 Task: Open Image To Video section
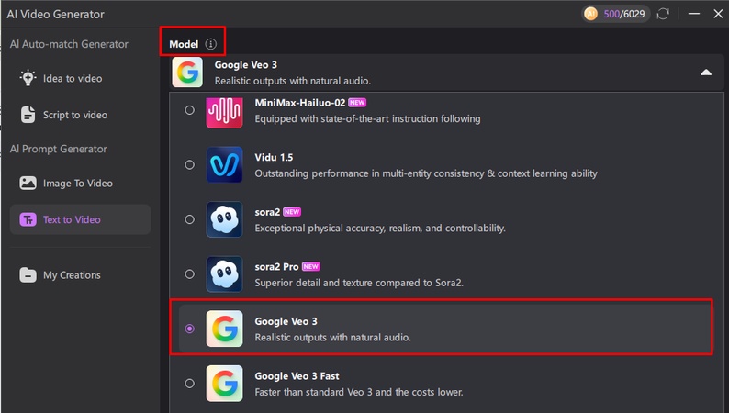click(x=77, y=183)
